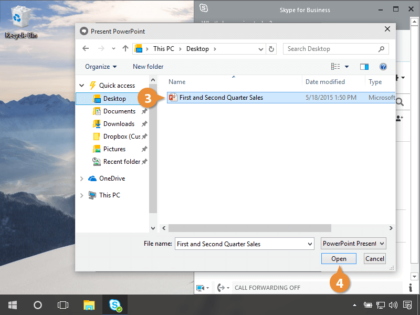This screenshot has height=315, width=420.
Task: Click the Windows Start button
Action: click(x=12, y=304)
